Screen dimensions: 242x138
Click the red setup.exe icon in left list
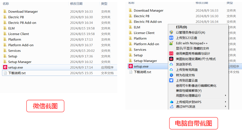(5, 67)
